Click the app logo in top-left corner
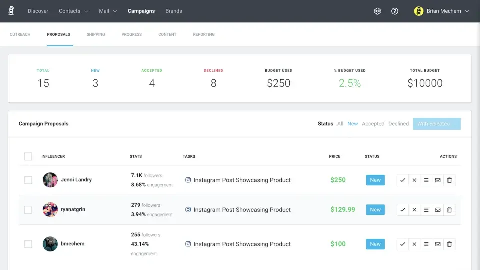The width and height of the screenshot is (480, 270). tap(11, 11)
